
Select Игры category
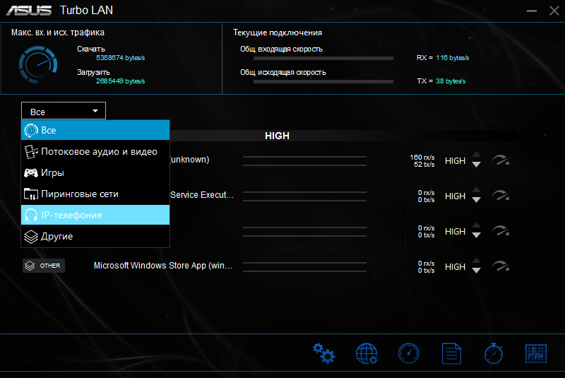(x=95, y=172)
